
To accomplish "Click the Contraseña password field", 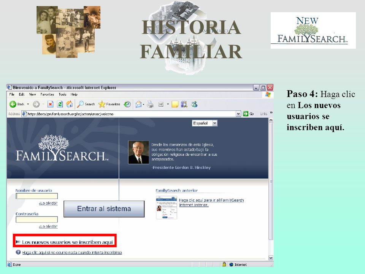I will point(36,220).
